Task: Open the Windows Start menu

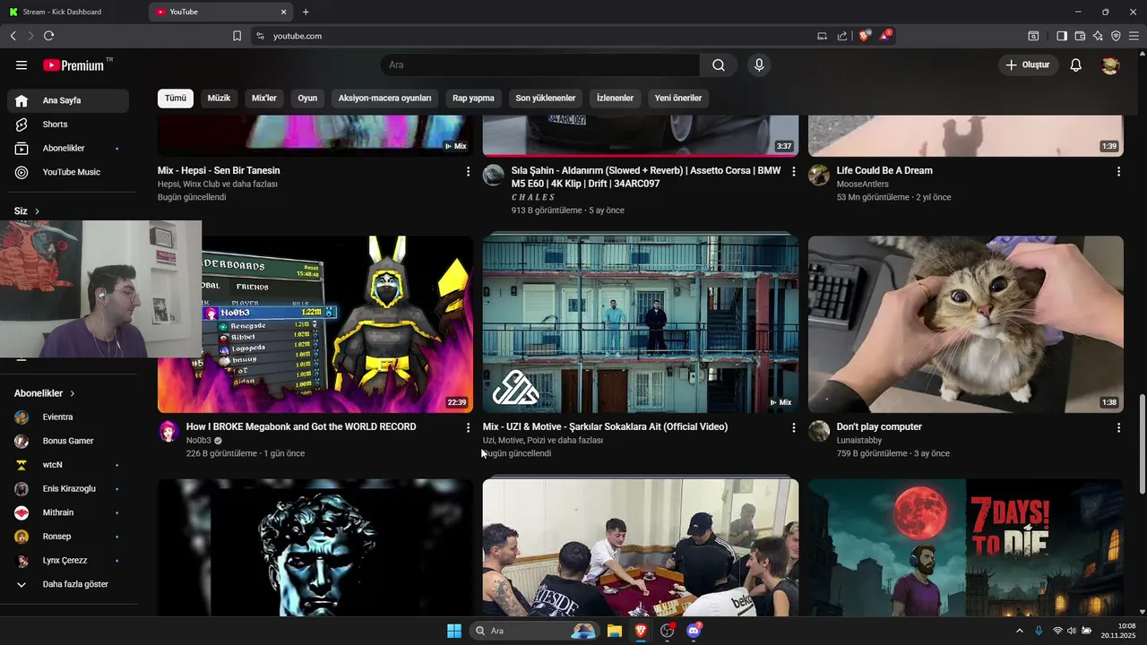Action: (454, 631)
